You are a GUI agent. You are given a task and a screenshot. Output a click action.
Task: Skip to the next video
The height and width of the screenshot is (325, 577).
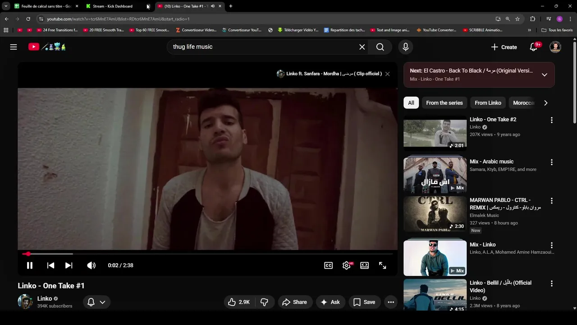(69, 265)
